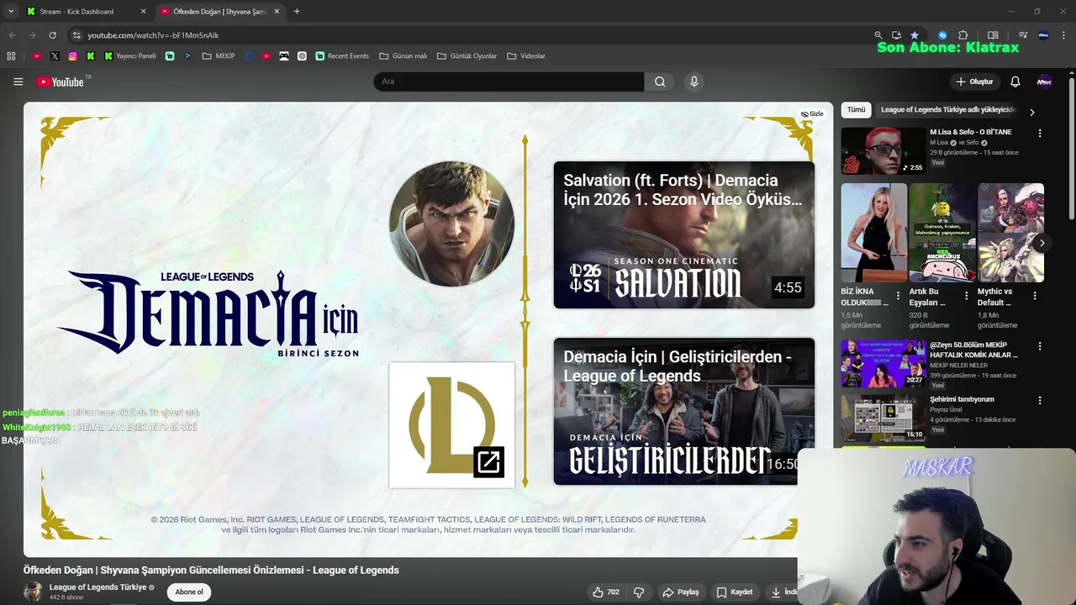Open options for Artık Bu Eşyaları short

[x=966, y=296]
